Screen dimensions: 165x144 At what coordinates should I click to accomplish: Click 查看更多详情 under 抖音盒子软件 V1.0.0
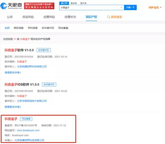(x=13, y=73)
